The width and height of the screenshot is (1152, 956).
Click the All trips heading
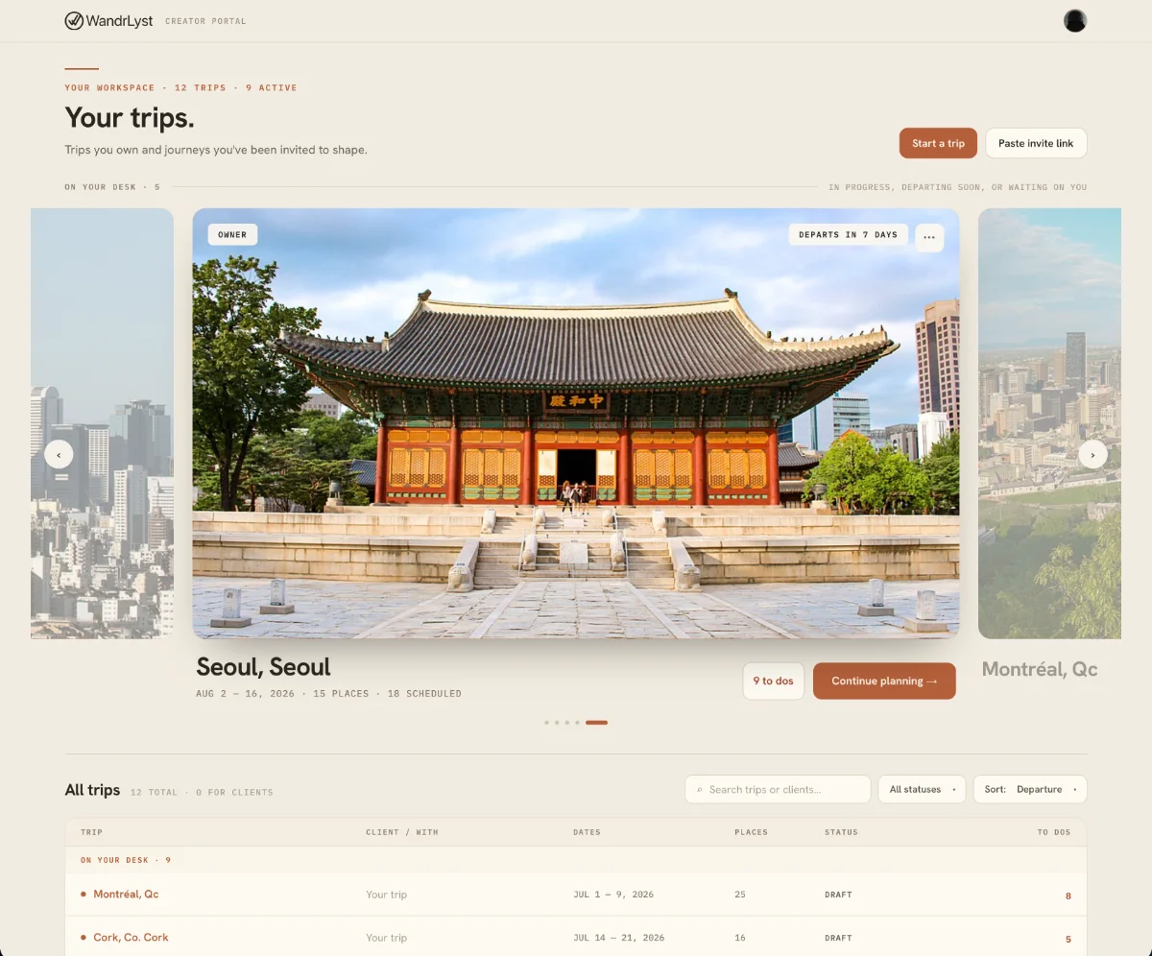pyautogui.click(x=92, y=790)
